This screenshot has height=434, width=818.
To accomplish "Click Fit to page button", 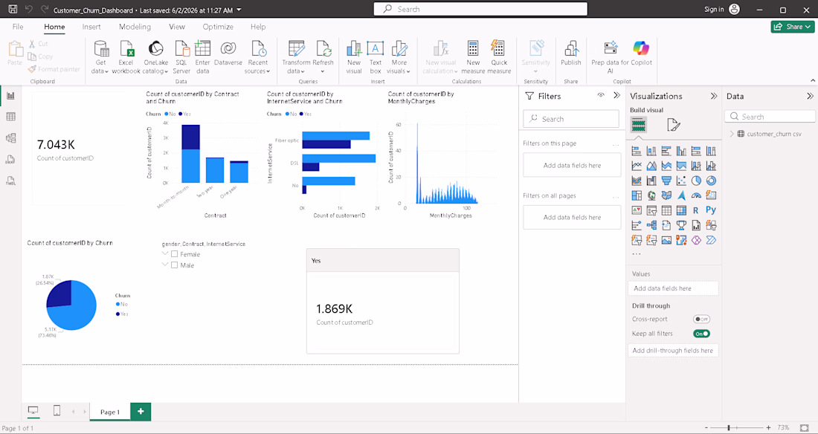I will (x=804, y=428).
